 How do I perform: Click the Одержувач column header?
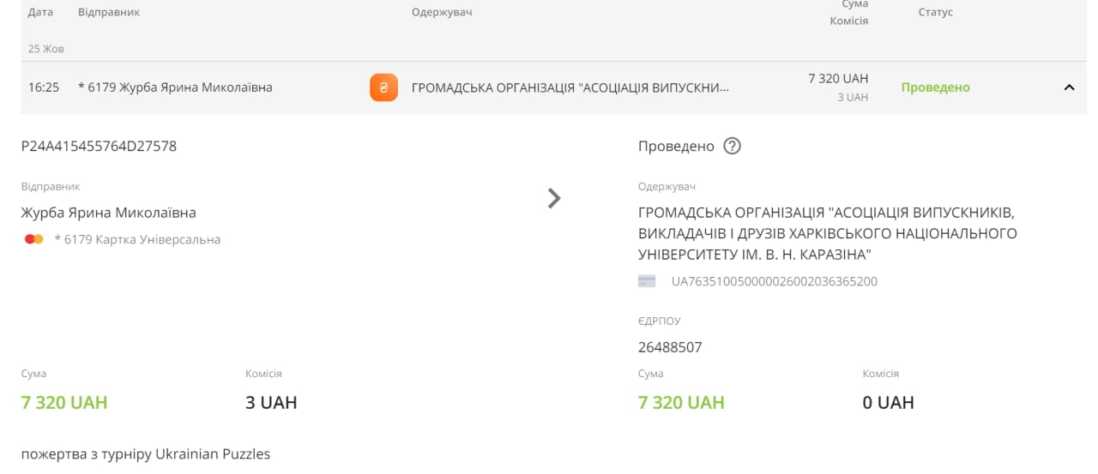pyautogui.click(x=442, y=12)
